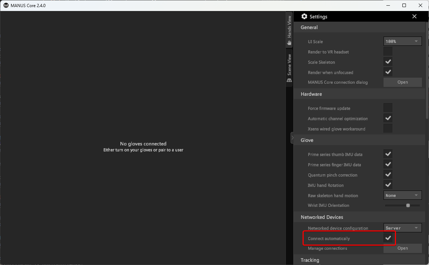
Task: Uncheck Quantum pinch correction
Action: pyautogui.click(x=388, y=175)
